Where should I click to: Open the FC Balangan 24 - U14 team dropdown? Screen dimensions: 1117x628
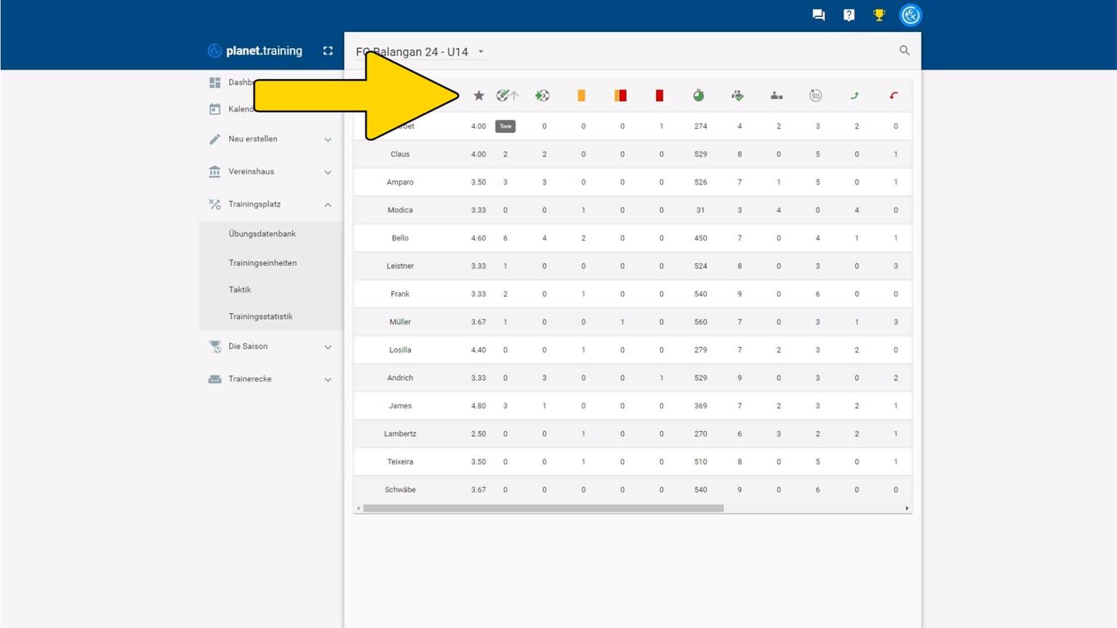point(481,52)
